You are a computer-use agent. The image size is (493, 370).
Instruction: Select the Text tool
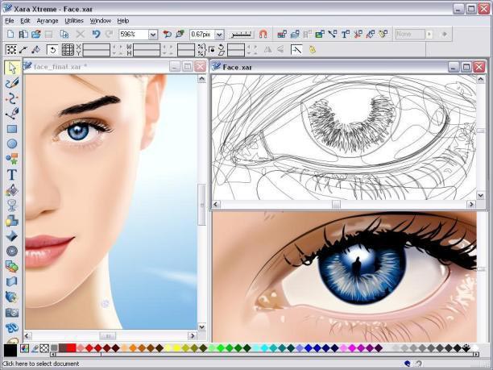[x=12, y=174]
